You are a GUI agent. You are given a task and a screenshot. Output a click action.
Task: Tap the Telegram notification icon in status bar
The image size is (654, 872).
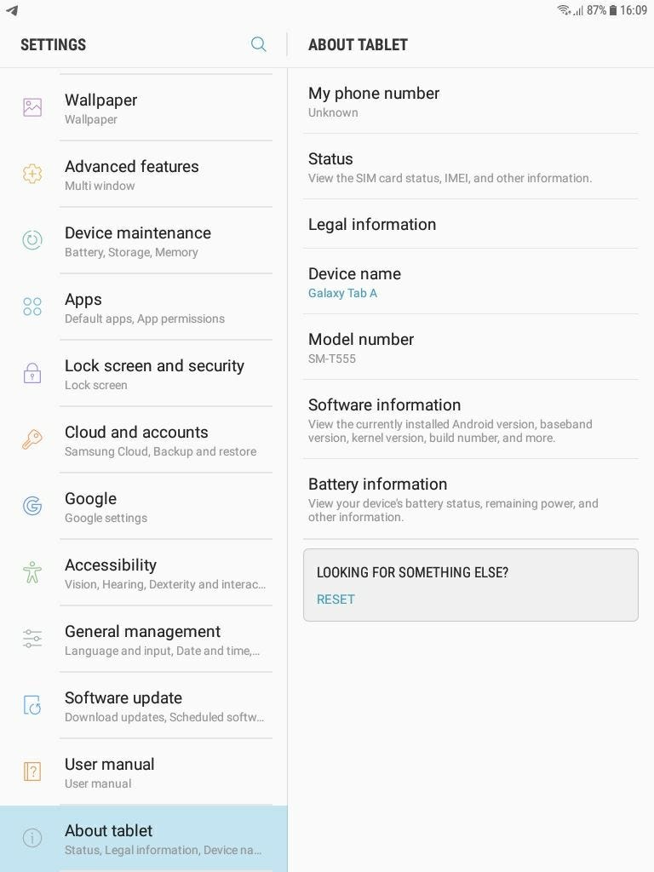pyautogui.click(x=12, y=10)
